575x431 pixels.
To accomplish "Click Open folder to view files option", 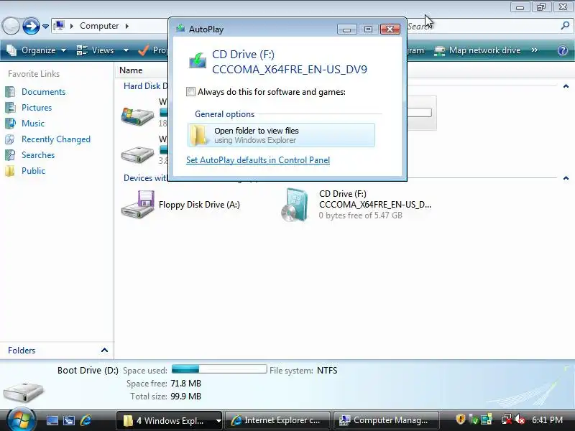I will [x=281, y=135].
